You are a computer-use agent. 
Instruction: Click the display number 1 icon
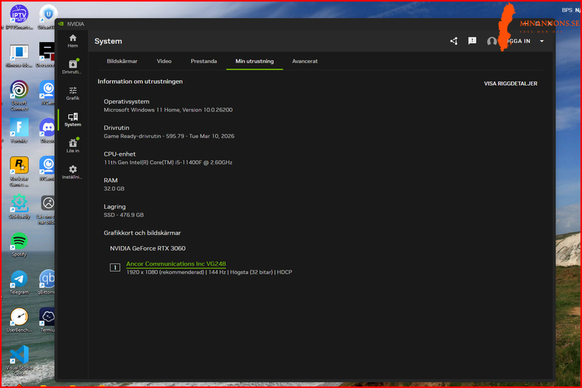(115, 267)
